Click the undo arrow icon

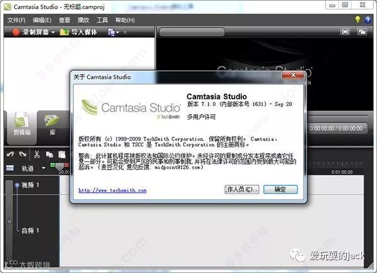click(10, 154)
